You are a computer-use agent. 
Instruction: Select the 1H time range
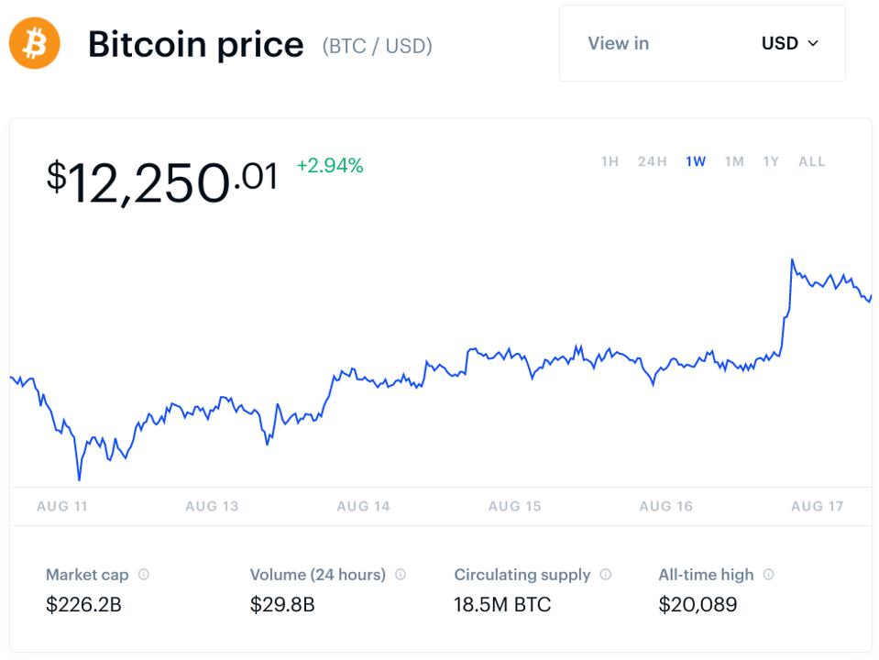tap(610, 161)
